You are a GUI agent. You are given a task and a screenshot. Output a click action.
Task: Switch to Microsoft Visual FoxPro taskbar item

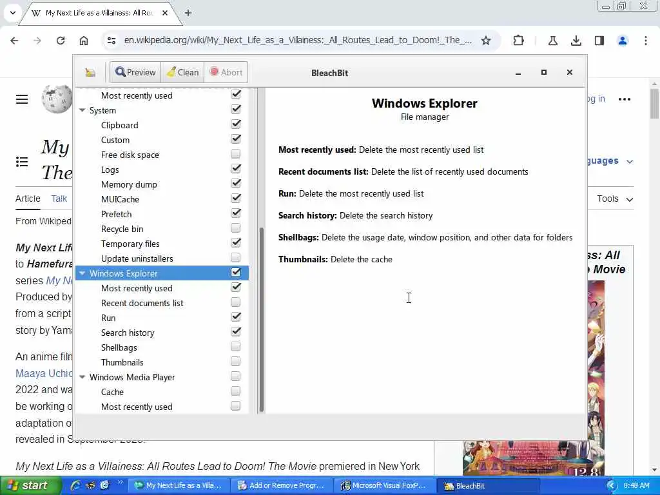click(x=384, y=485)
